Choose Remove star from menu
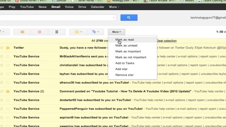The height and width of the screenshot is (127, 226). 132,75
